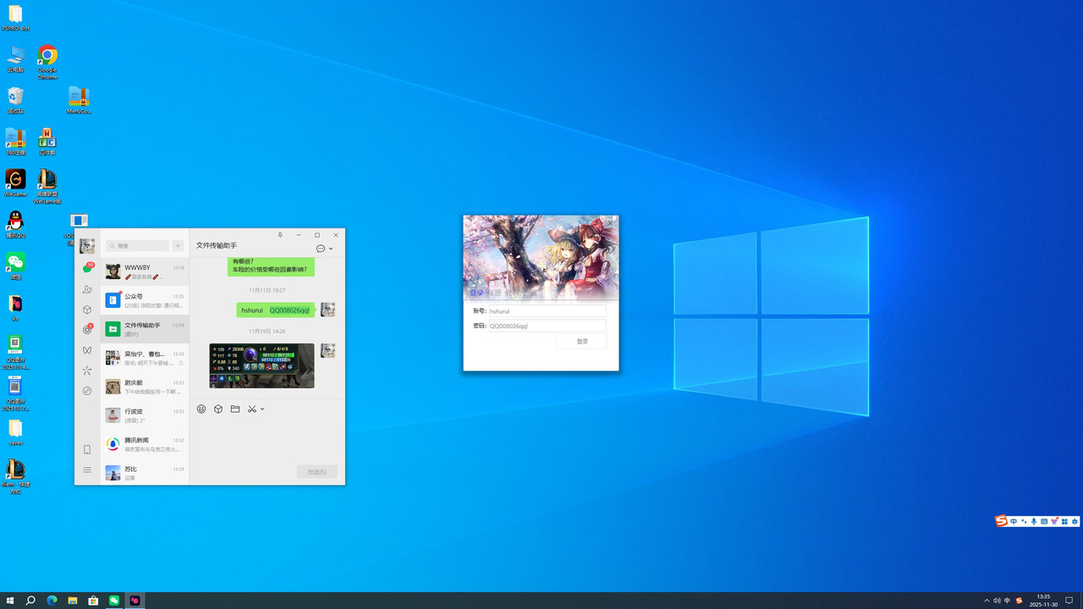Click the taskbar clock showing 13:35

coord(1043,601)
